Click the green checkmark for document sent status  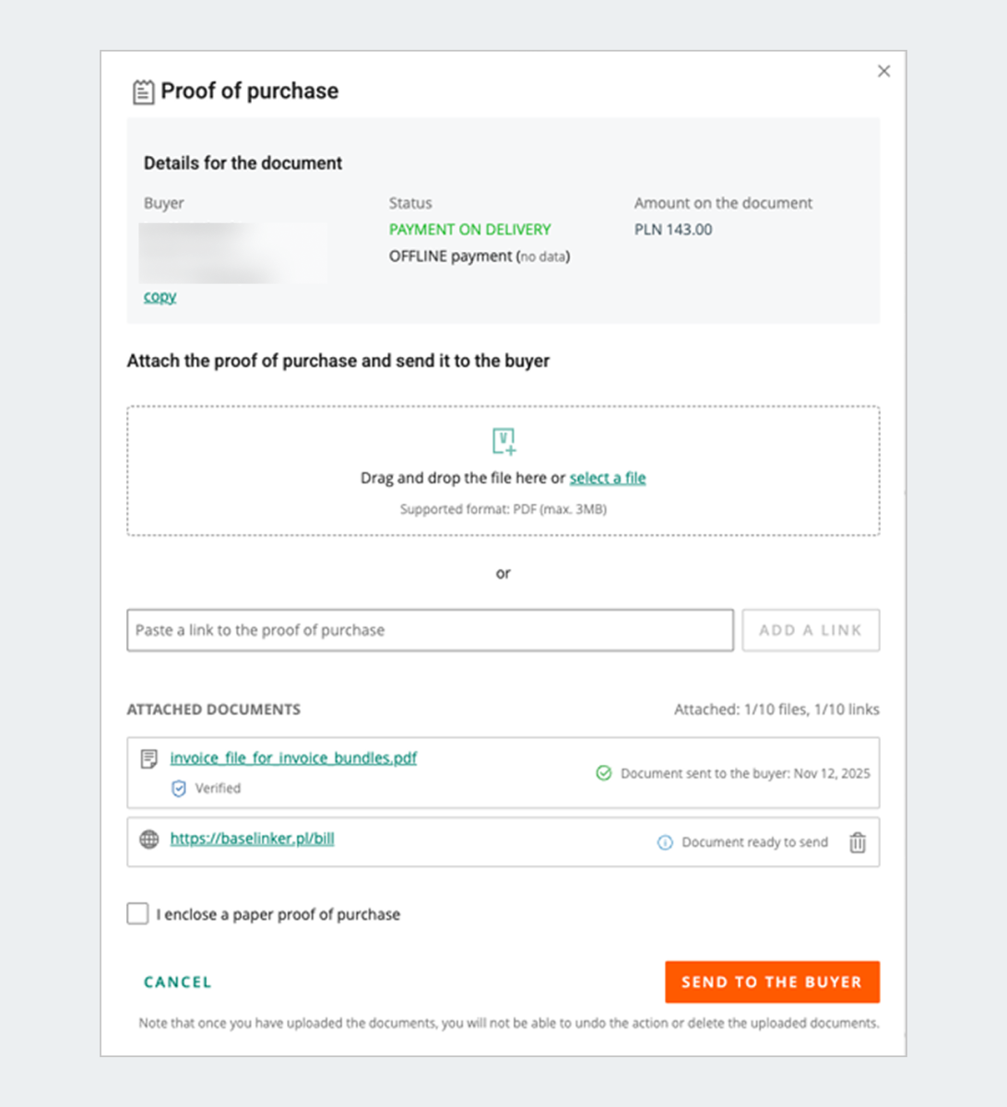click(x=604, y=773)
